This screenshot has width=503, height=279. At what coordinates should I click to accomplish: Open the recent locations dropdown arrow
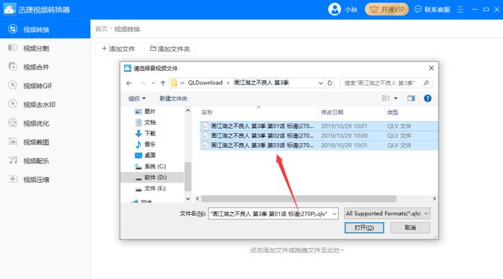pos(154,83)
